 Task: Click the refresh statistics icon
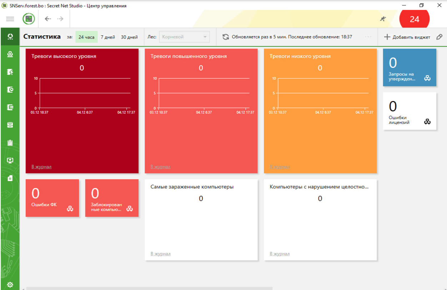tap(225, 37)
